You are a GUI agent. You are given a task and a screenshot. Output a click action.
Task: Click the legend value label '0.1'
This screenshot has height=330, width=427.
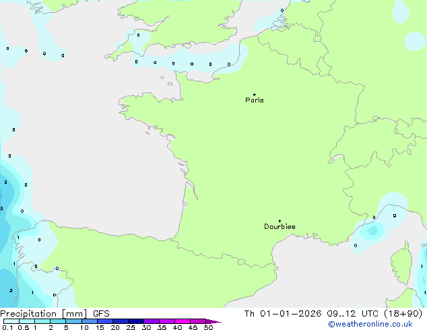coord(7,327)
